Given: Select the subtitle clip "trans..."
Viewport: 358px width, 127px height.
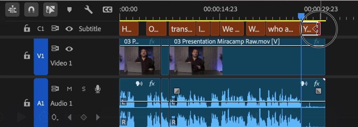Looking at the screenshot, I should [x=182, y=29].
